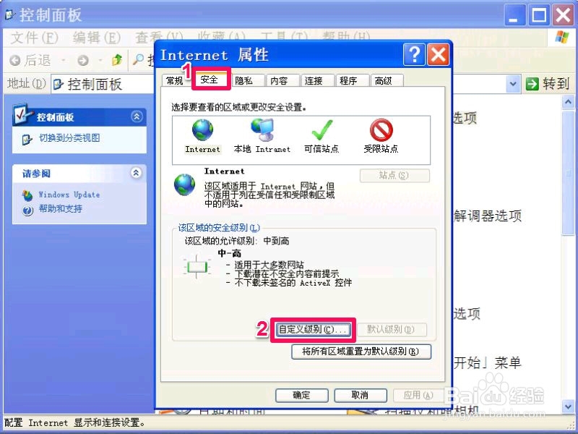Click the 站点(S) button

tap(394, 175)
